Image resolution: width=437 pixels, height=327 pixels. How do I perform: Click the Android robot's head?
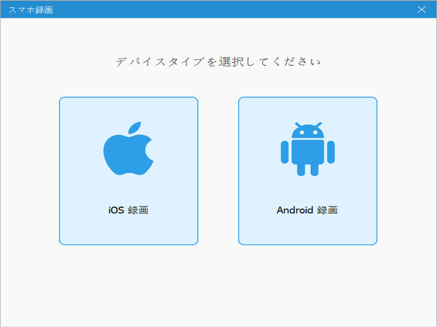308,131
